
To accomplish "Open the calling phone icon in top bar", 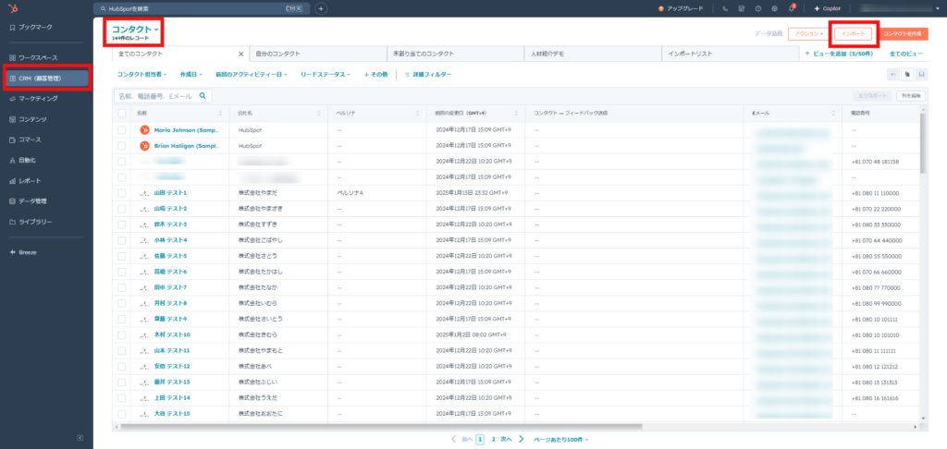I will [725, 8].
